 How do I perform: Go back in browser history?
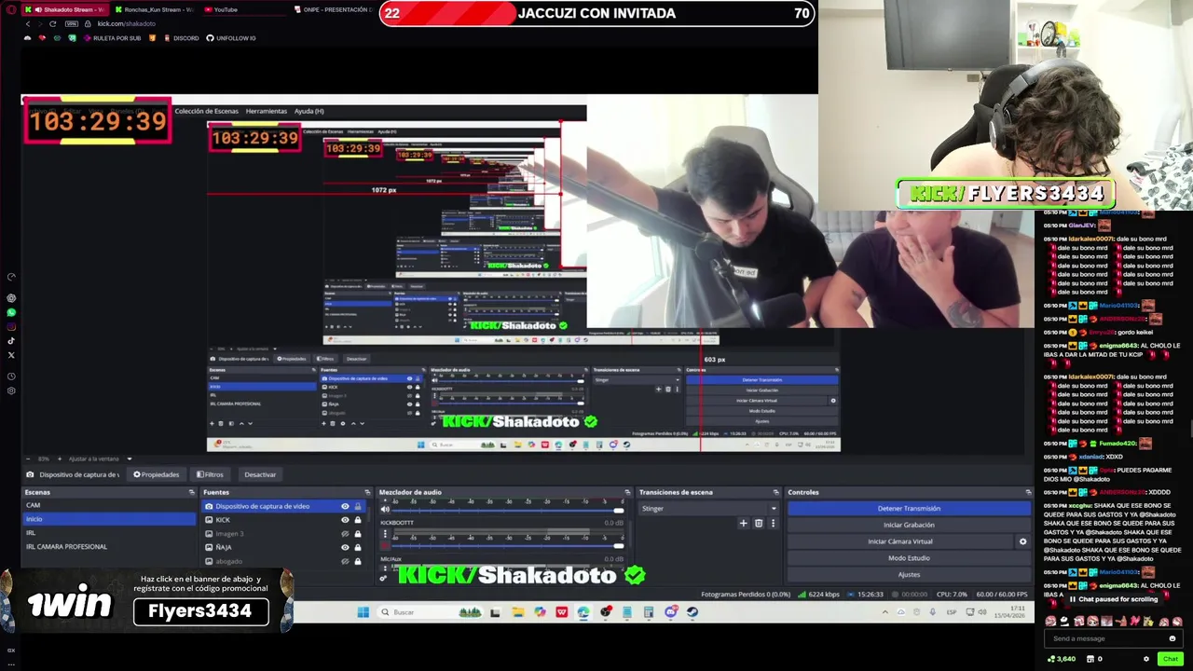pyautogui.click(x=27, y=23)
